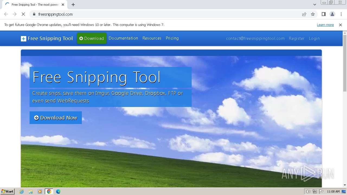Image resolution: width=347 pixels, height=195 pixels.
Task: Click the Create snips description text
Action: point(108,97)
